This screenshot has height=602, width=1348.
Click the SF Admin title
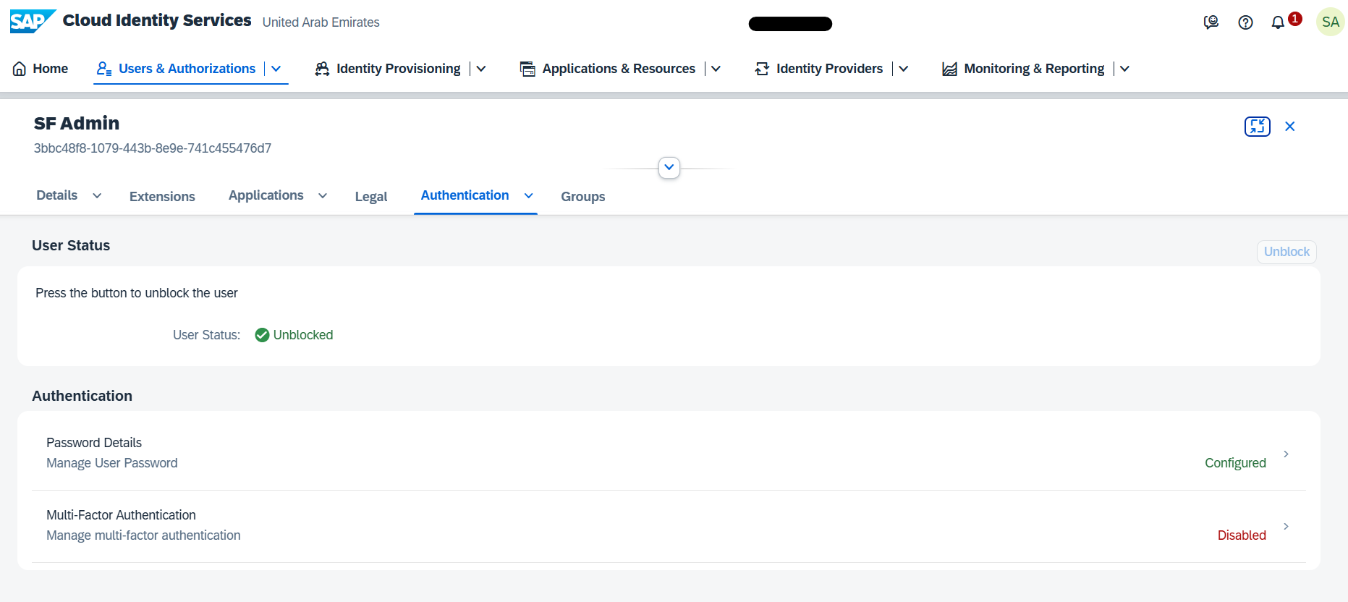[x=77, y=123]
